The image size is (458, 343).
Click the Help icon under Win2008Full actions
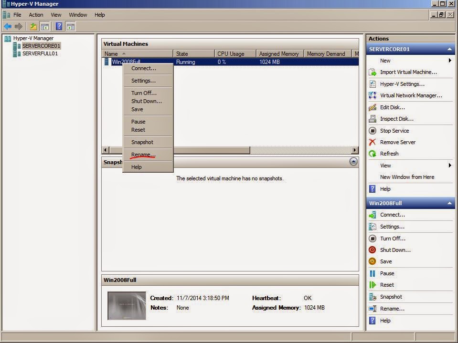point(373,321)
